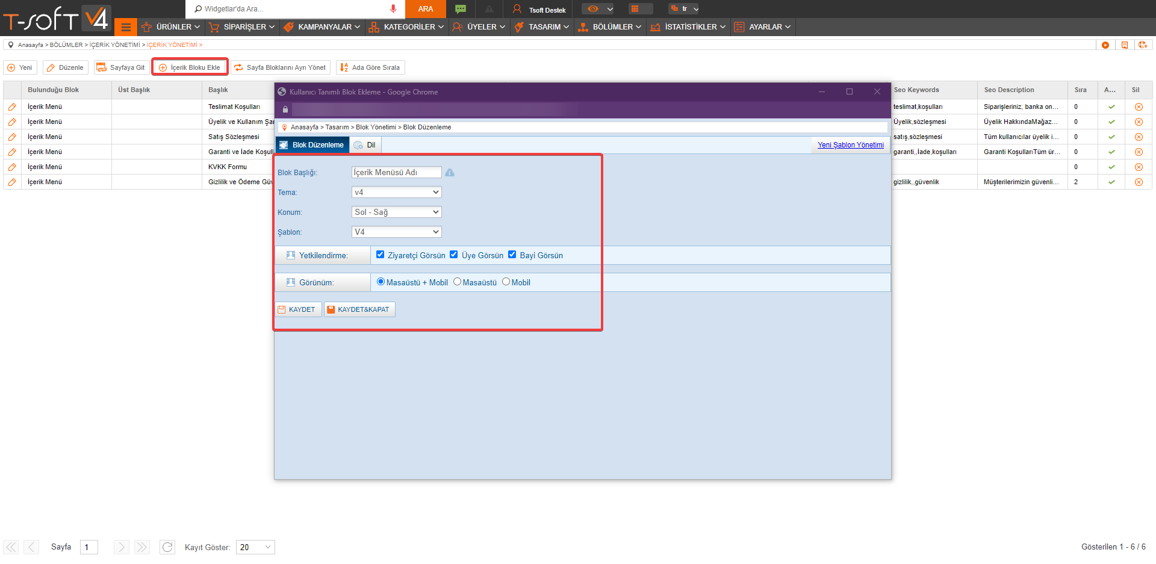Edit the KVKK Formu row pencil icon
This screenshot has height=564, width=1156.
coord(12,167)
